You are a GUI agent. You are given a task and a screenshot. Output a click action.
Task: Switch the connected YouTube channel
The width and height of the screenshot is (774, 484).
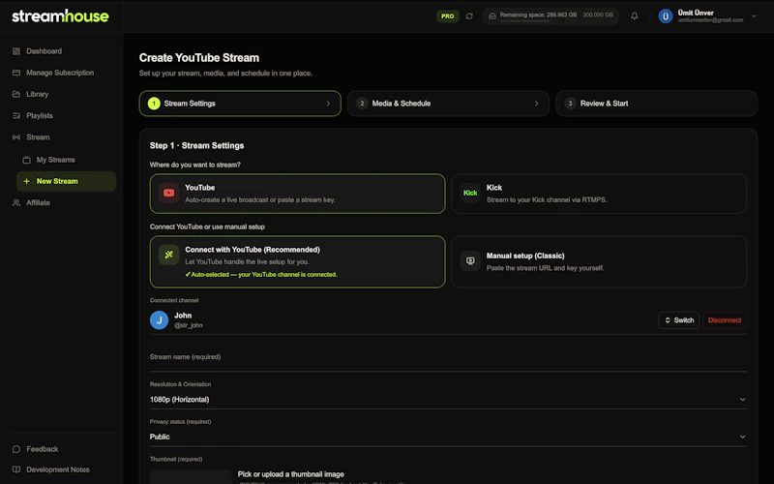click(679, 320)
